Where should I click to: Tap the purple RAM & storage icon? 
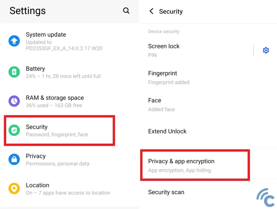pyautogui.click(x=14, y=101)
